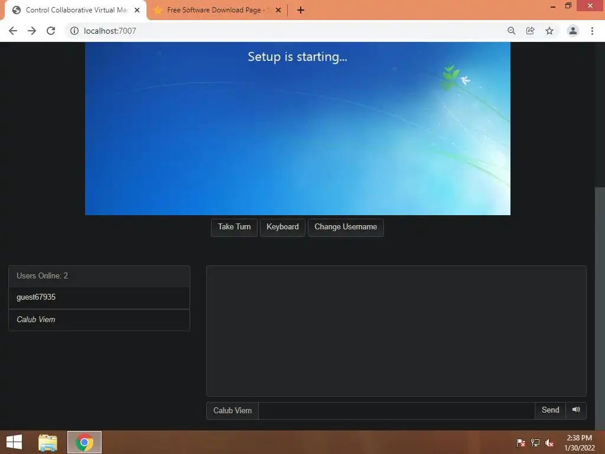Viewport: 605px width, 454px height.
Task: Focus the chat message input field
Action: click(396, 410)
